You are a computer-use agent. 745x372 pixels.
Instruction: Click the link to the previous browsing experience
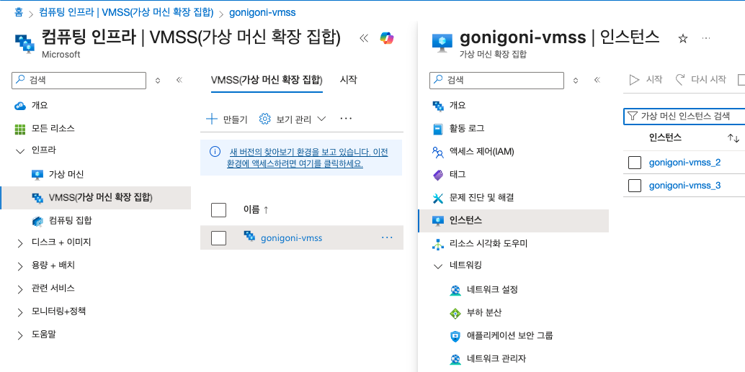click(308, 158)
